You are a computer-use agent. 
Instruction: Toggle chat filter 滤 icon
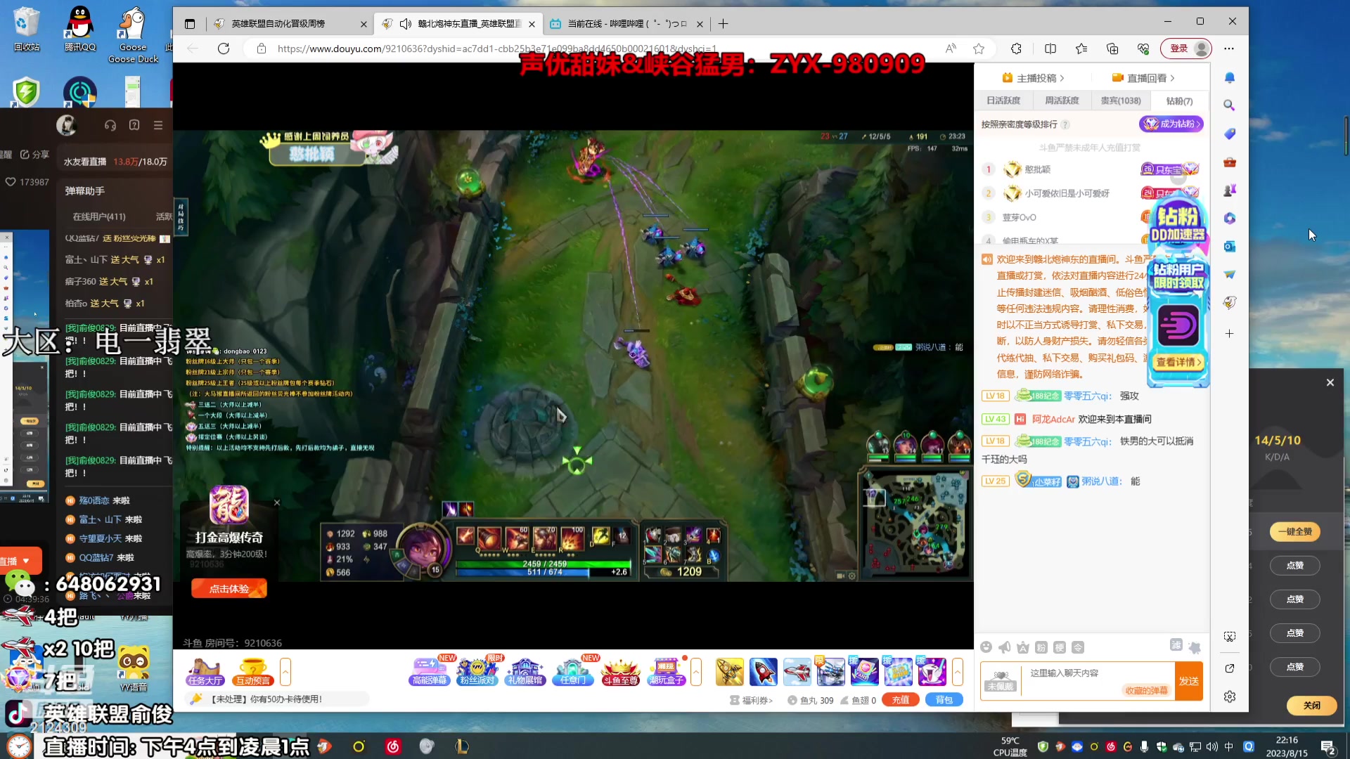tap(1176, 645)
